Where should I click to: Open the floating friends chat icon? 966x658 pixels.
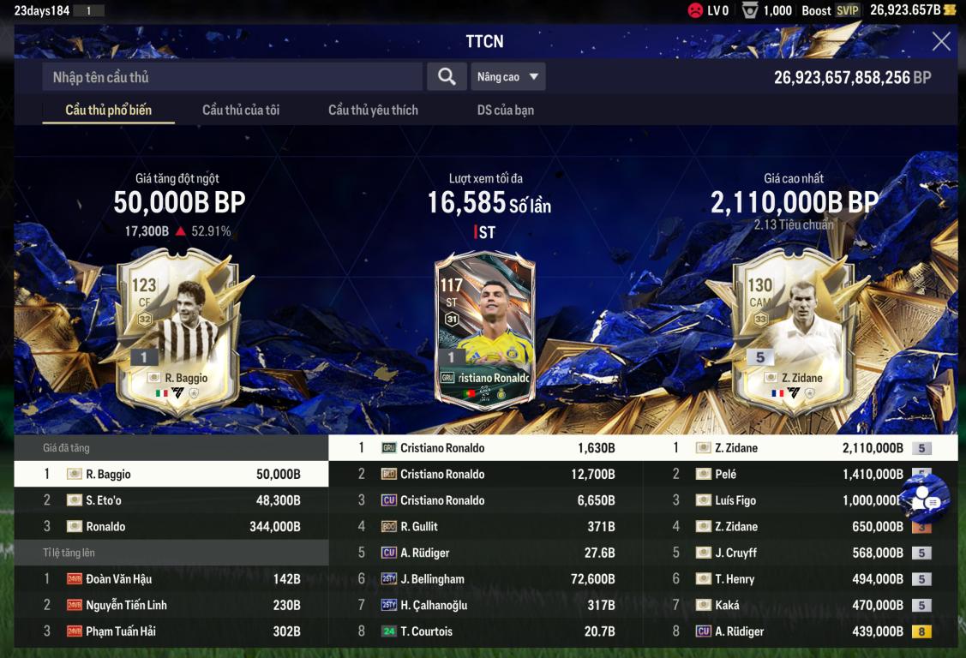[x=925, y=498]
